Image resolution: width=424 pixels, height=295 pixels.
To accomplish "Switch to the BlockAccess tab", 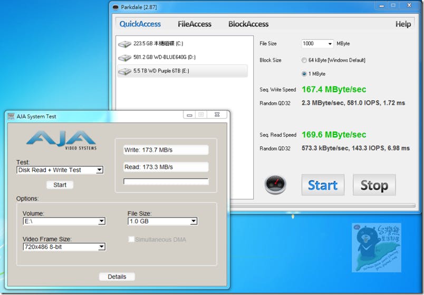I will [248, 24].
